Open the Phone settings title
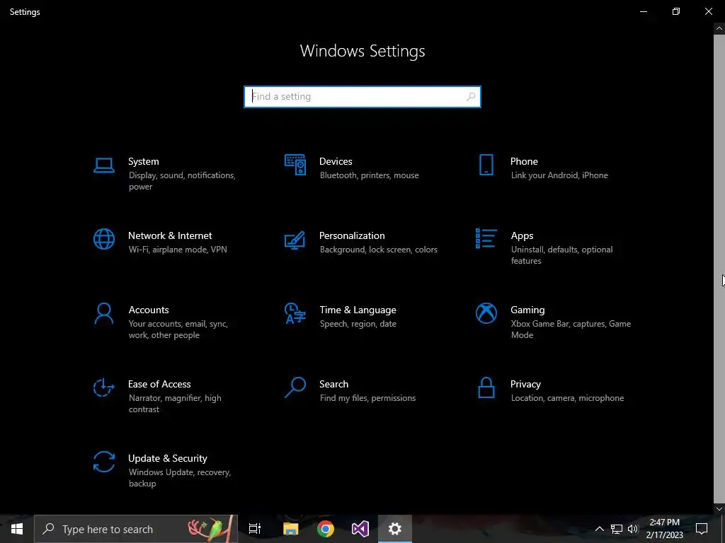The height and width of the screenshot is (543, 725). [x=524, y=161]
